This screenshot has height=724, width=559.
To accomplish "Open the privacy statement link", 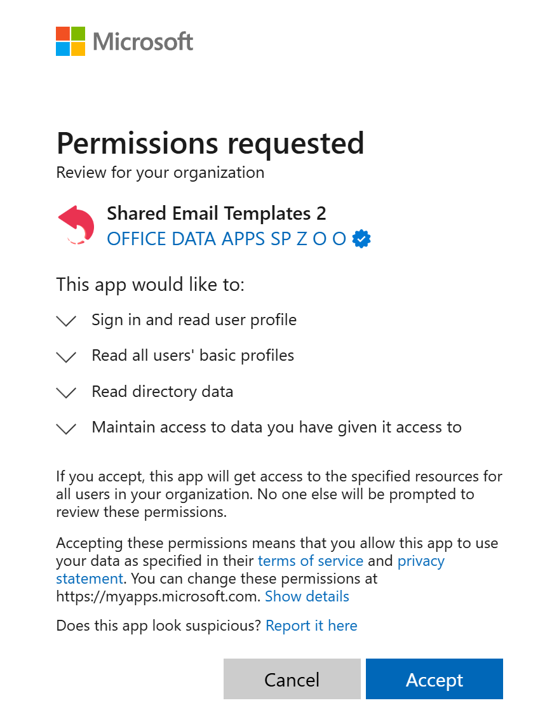I will coord(421,561).
